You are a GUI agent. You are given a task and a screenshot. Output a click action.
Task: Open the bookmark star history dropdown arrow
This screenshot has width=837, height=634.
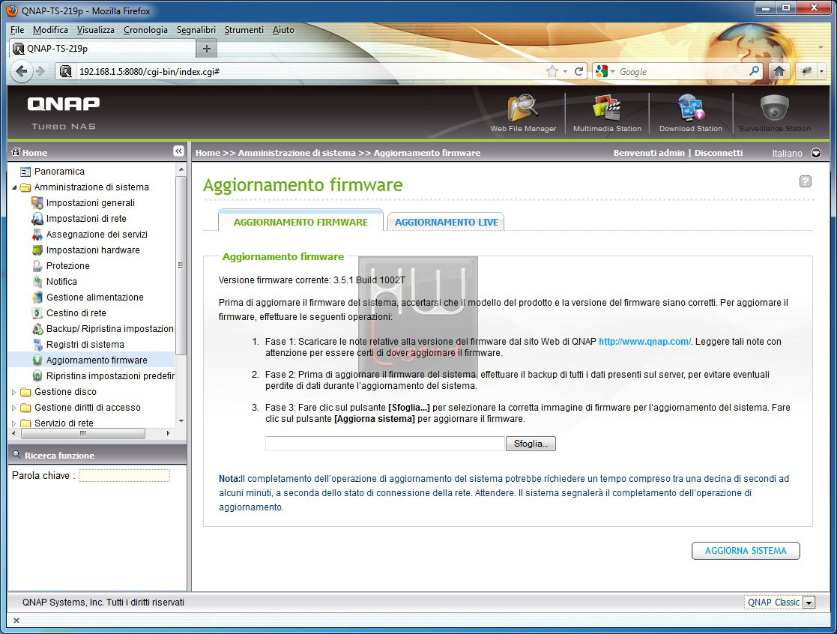[565, 71]
